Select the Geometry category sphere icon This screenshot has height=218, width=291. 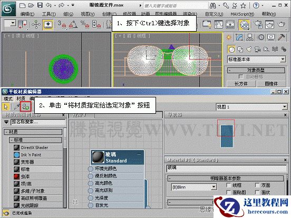pyautogui.click(x=231, y=49)
